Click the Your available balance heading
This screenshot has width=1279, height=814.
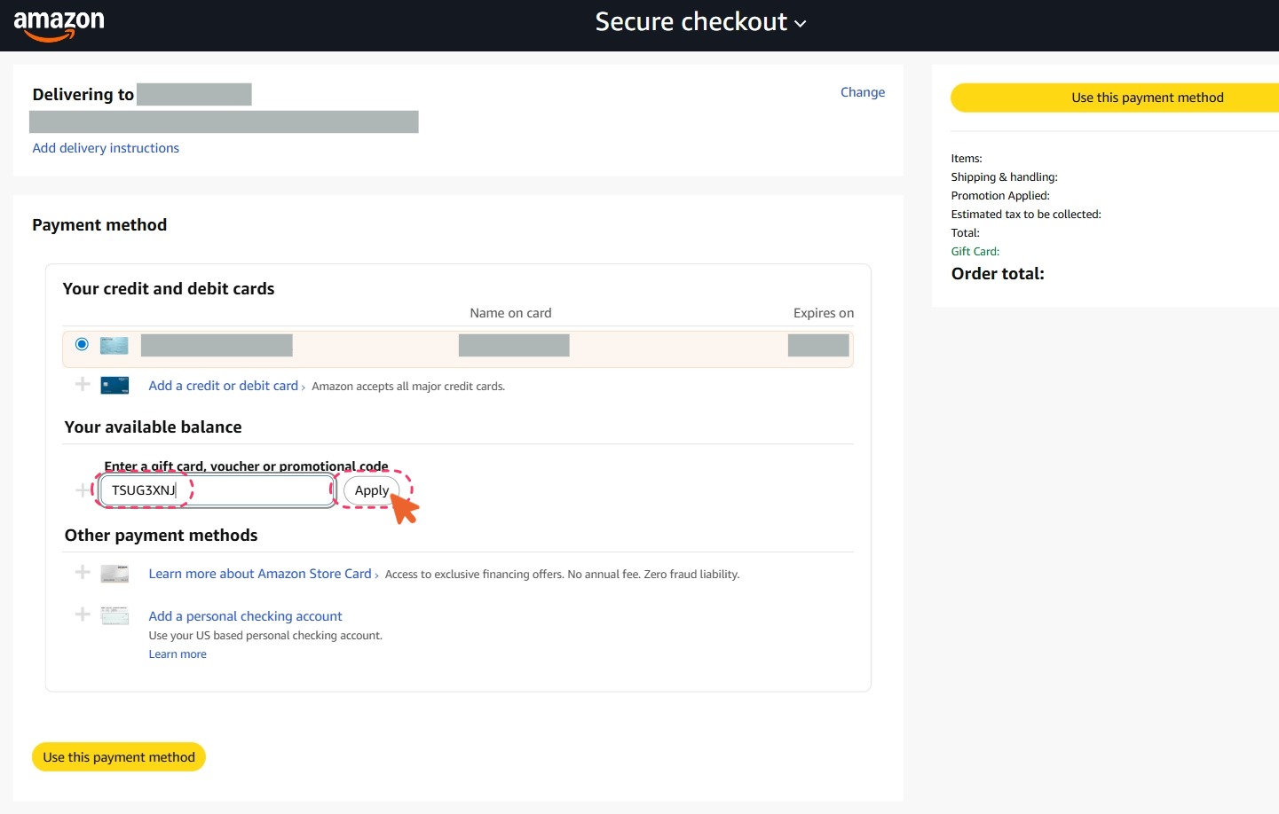(x=153, y=427)
